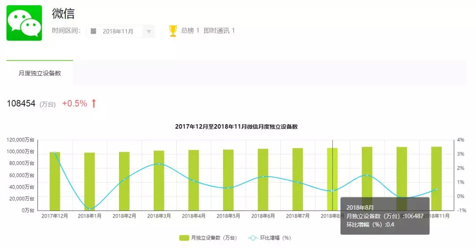Switch to the 月度独立设备数 tab
Viewport: 476px width, 248px height.
[x=40, y=73]
